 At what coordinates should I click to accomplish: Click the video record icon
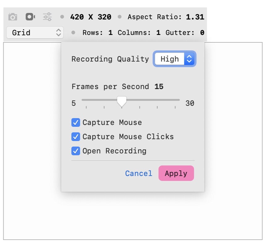(30, 17)
